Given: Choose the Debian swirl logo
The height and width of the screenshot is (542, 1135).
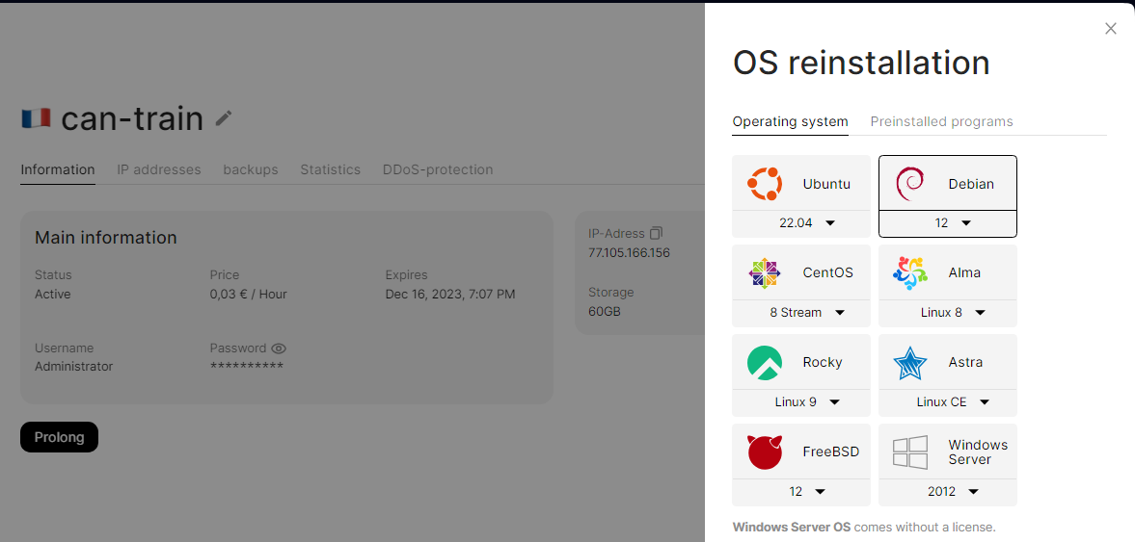Looking at the screenshot, I should [x=910, y=184].
